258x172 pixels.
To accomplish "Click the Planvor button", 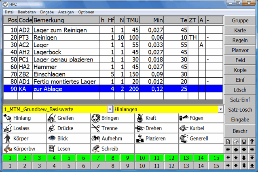I will coord(241,50).
